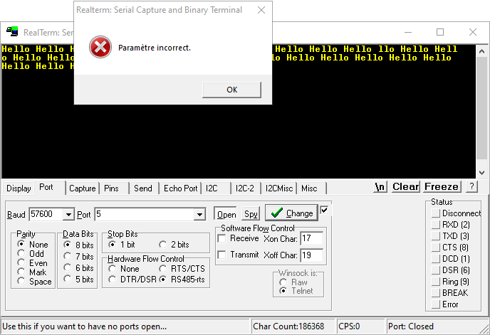Click the DSR (6) status indicator

tap(436, 270)
